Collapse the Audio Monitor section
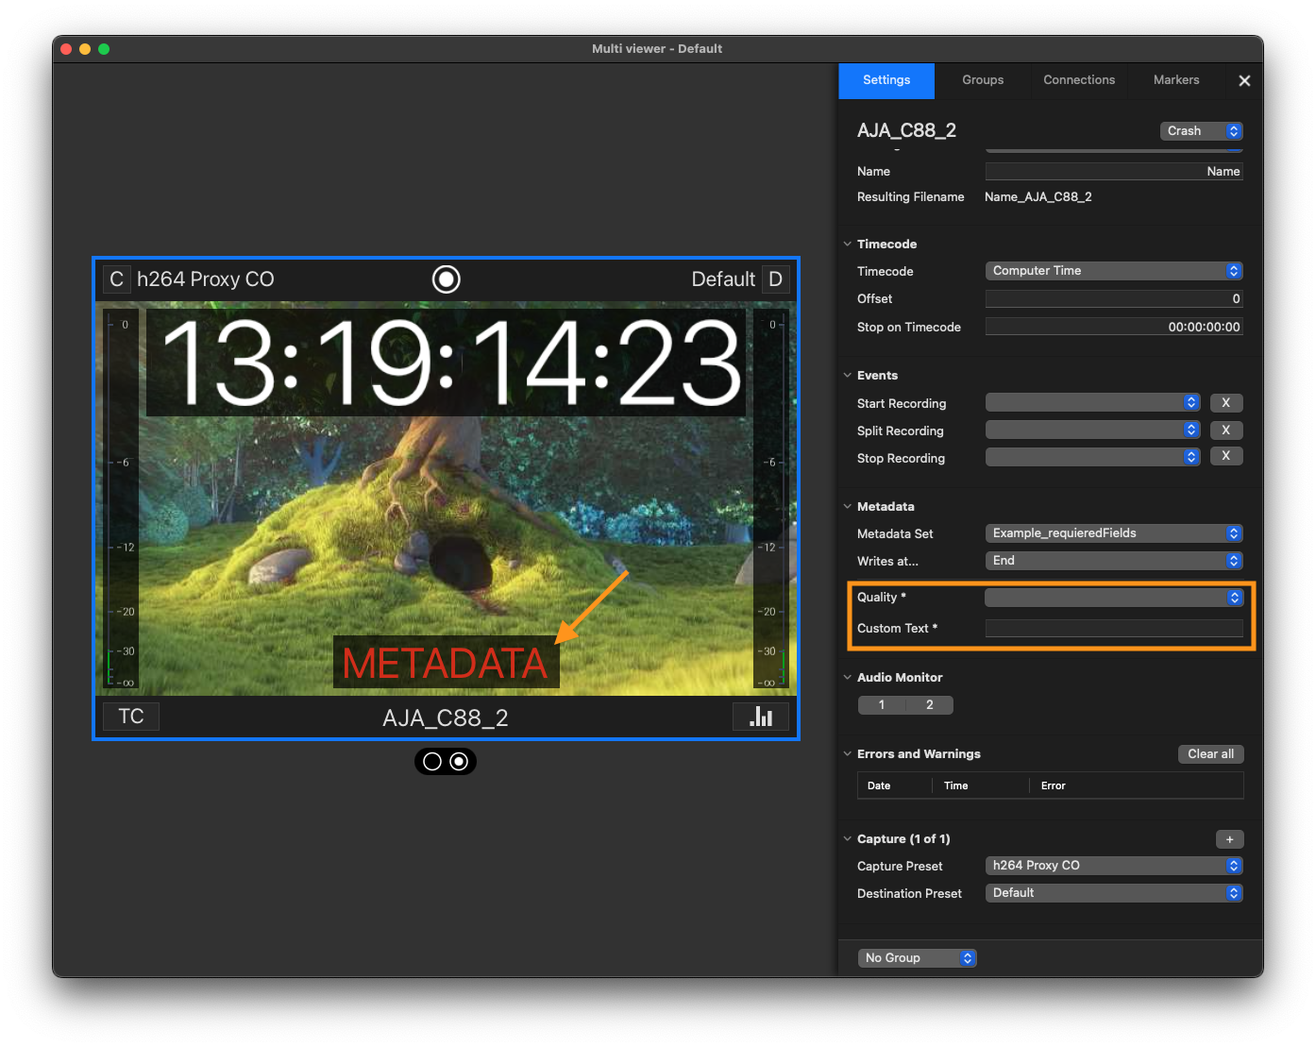This screenshot has width=1316, height=1047. click(x=847, y=677)
